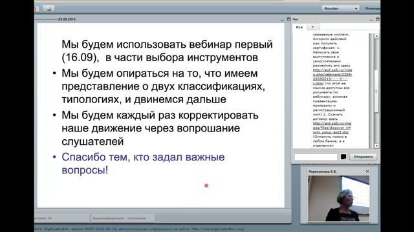
Task: Click the Переслегина Е.Б. video window title
Action: pos(322,171)
